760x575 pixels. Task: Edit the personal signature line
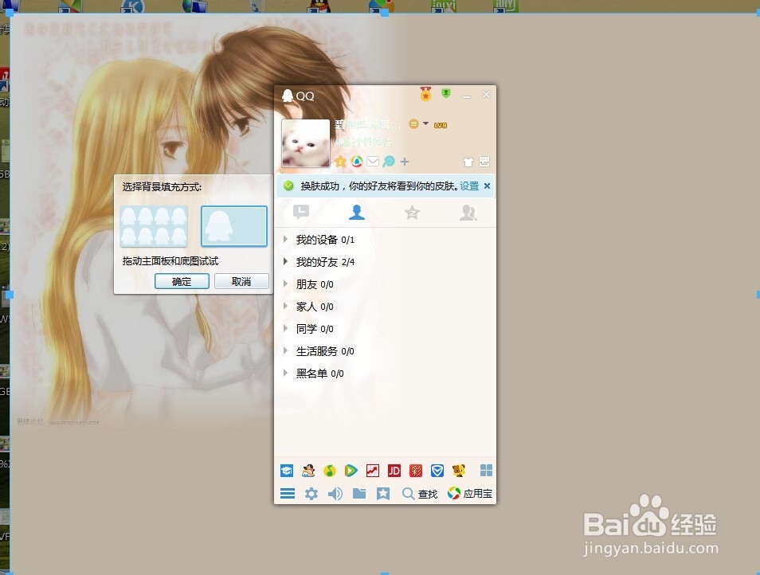pyautogui.click(x=364, y=142)
